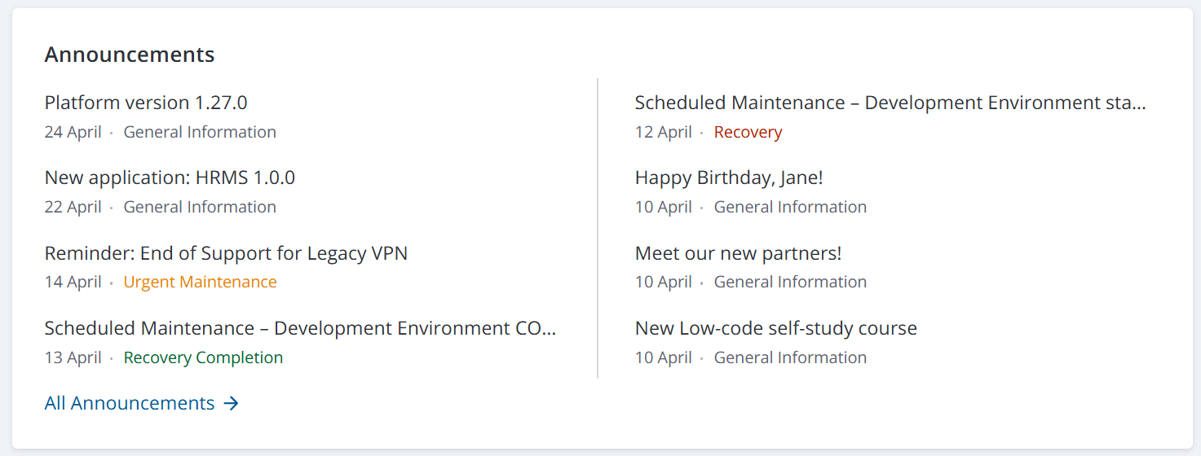Click General Information under Happy Birthday, Jane!
Screen dimensions: 1201x456
pyautogui.click(x=790, y=207)
